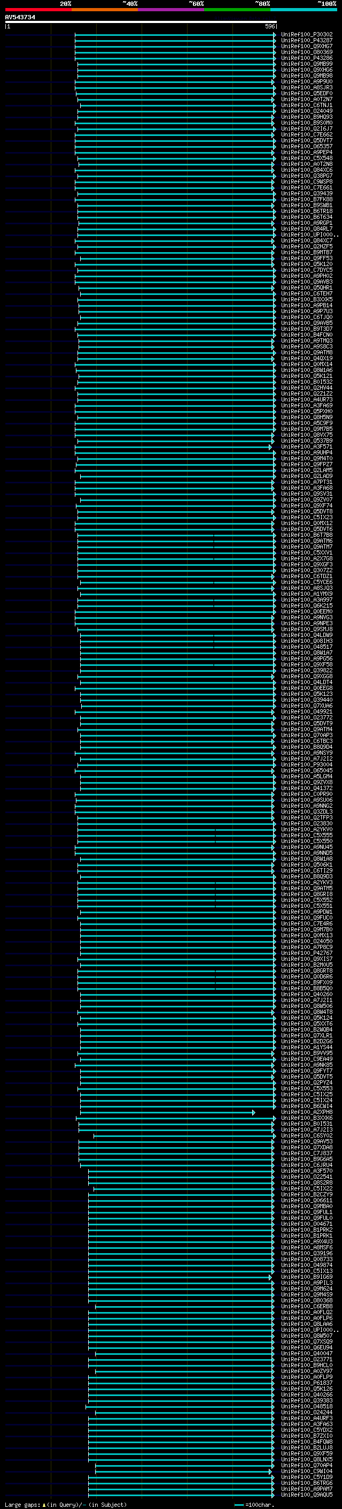The height and width of the screenshot is (1509, 342).
Task: Select label UniRef100_A9PEP4
Action: (307, 153)
